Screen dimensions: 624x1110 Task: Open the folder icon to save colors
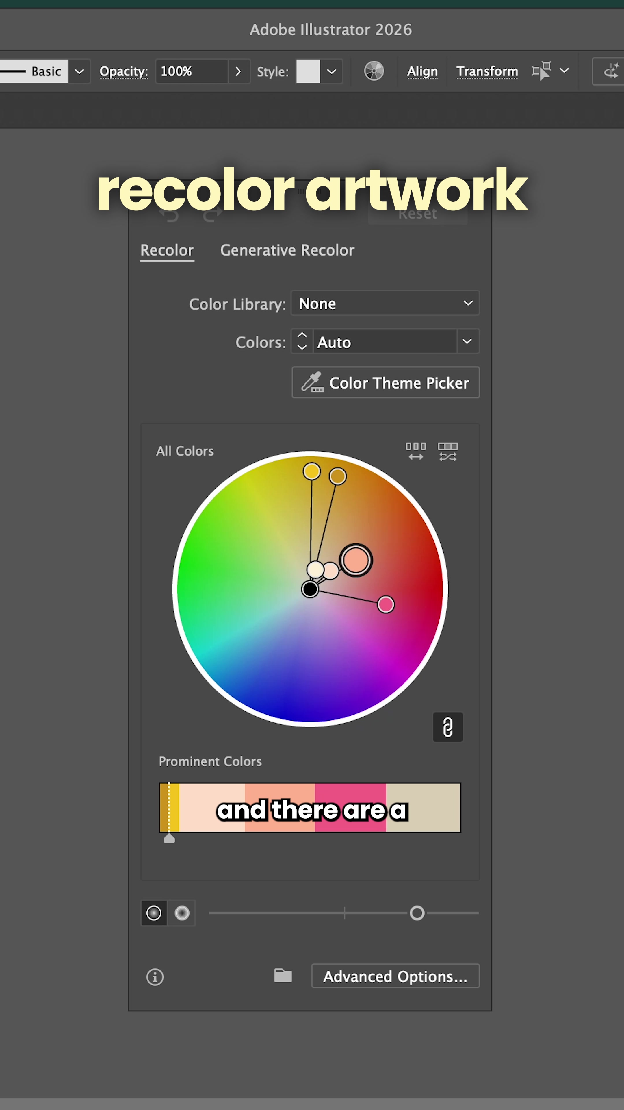pyautogui.click(x=283, y=975)
